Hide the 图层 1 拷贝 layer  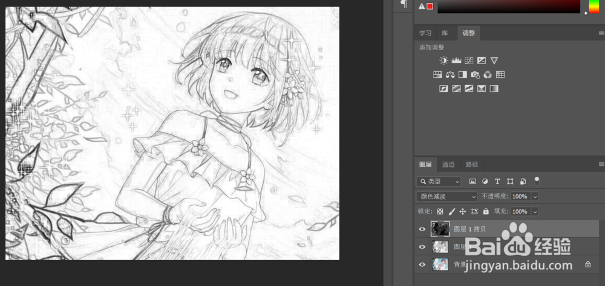[x=422, y=229]
